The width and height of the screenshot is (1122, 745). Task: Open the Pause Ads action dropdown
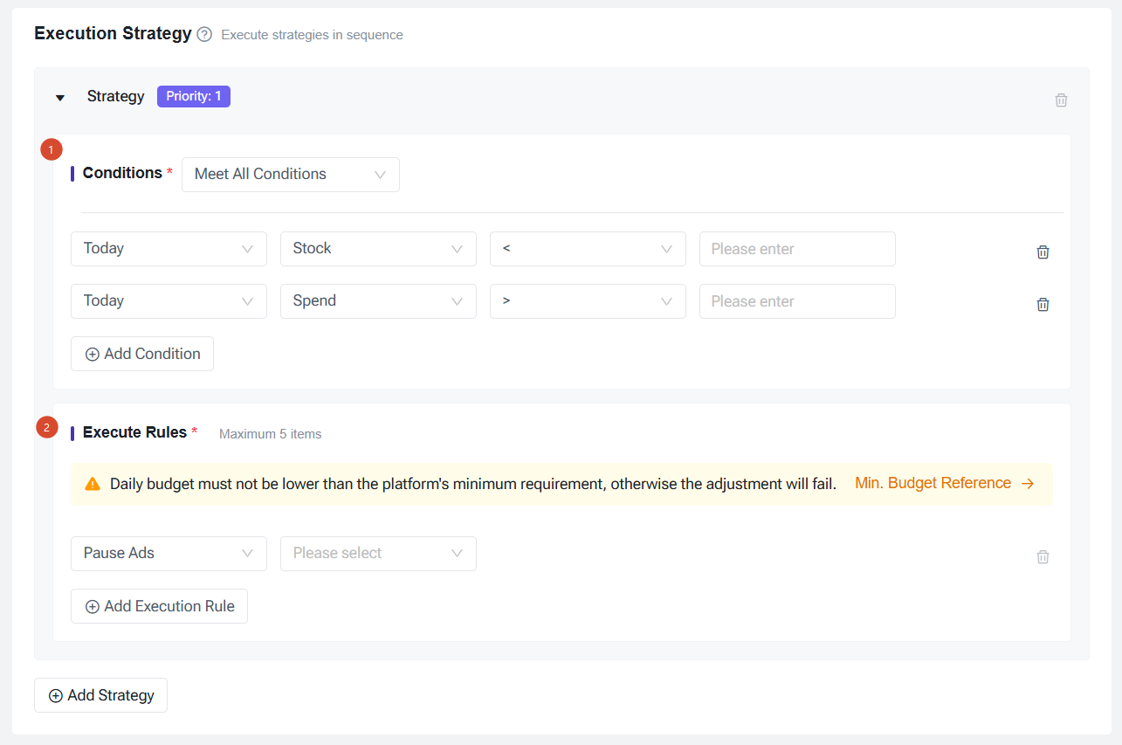click(169, 554)
